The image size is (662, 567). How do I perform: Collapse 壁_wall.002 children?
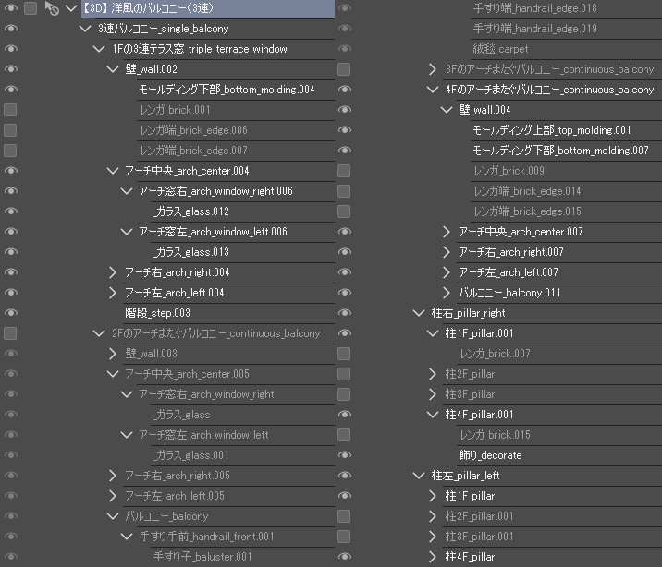coord(113,68)
